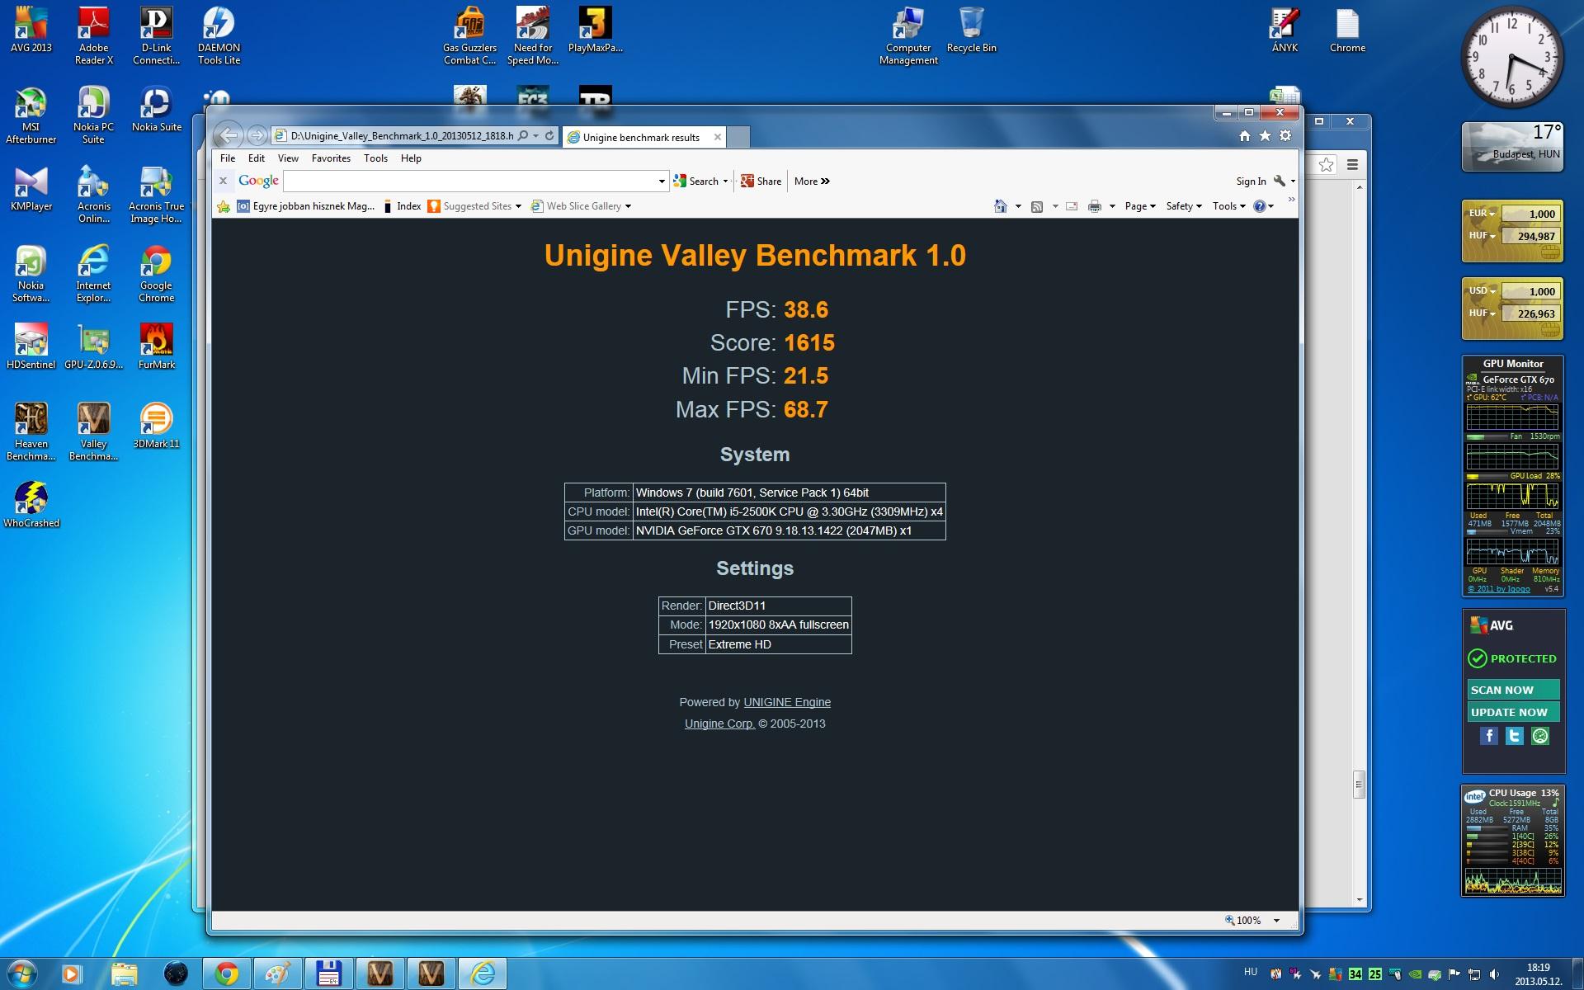This screenshot has width=1584, height=990.
Task: Click the background Chrome window menu icon
Action: click(1352, 165)
